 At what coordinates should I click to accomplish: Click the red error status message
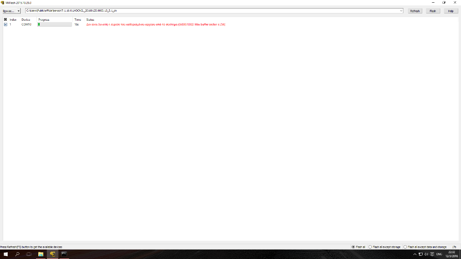156,24
